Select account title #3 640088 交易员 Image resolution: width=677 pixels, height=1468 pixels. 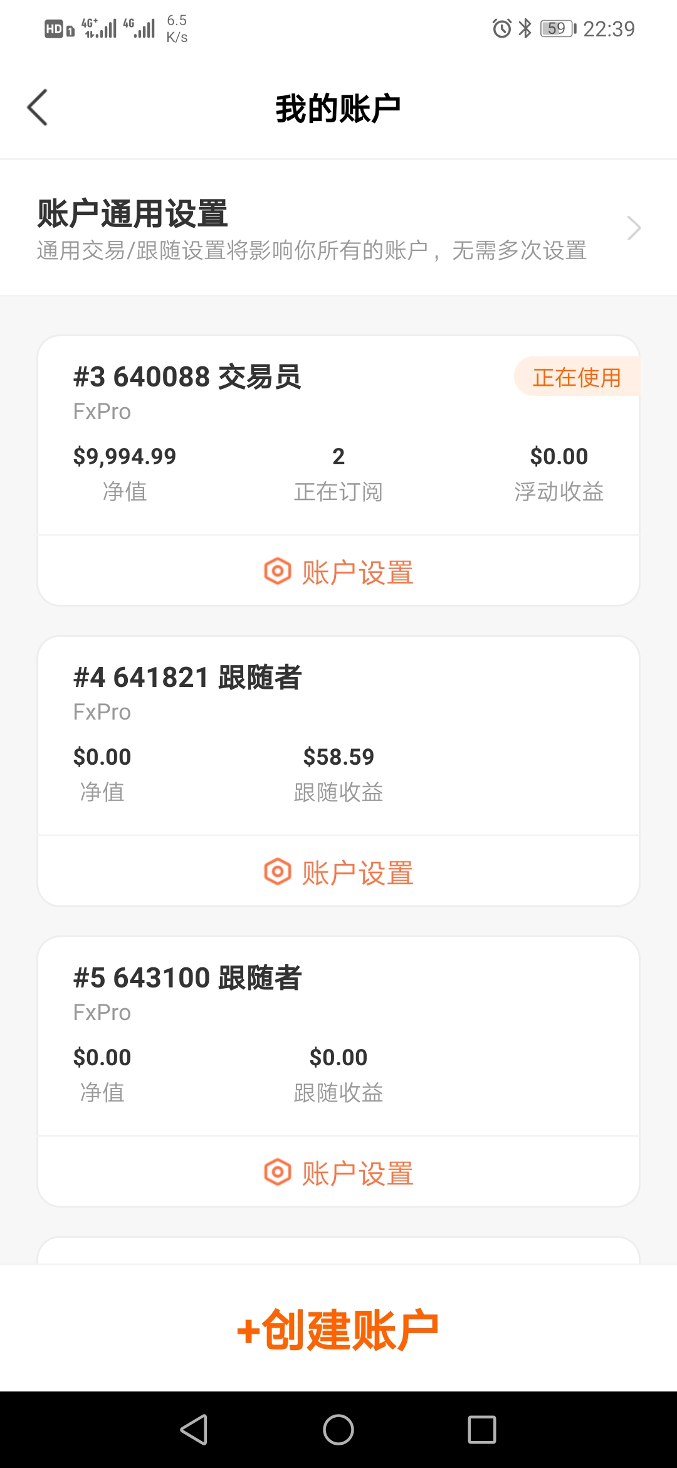point(187,377)
